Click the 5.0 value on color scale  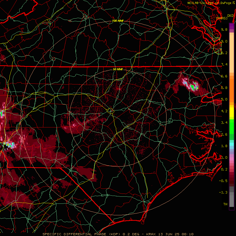[x=224, y=99]
